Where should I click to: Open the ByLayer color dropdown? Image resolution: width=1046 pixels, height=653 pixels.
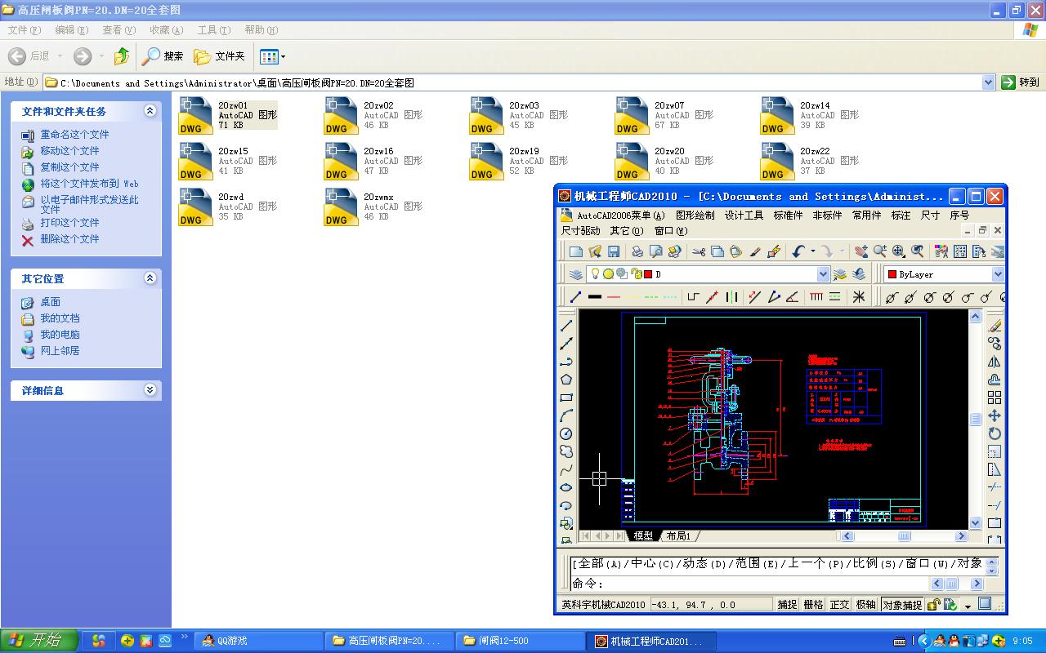(998, 274)
